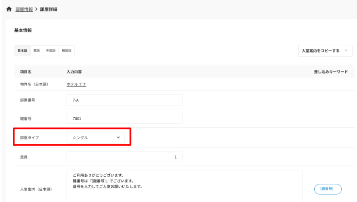Click the 入力内容 column header
357x202 pixels.
point(74,72)
